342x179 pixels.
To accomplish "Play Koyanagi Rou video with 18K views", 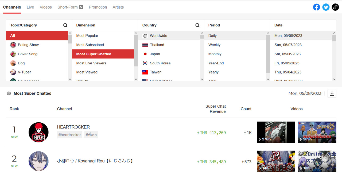I will pos(317,161).
